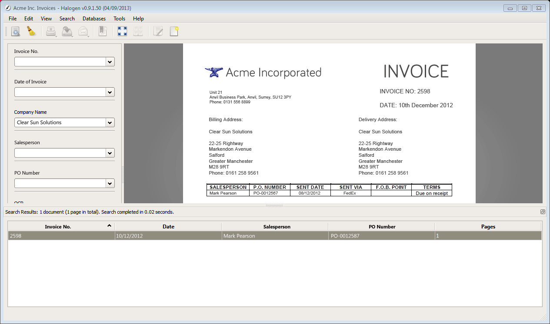Open the Invoice No. dropdown
This screenshot has height=324, width=550.
(110, 62)
